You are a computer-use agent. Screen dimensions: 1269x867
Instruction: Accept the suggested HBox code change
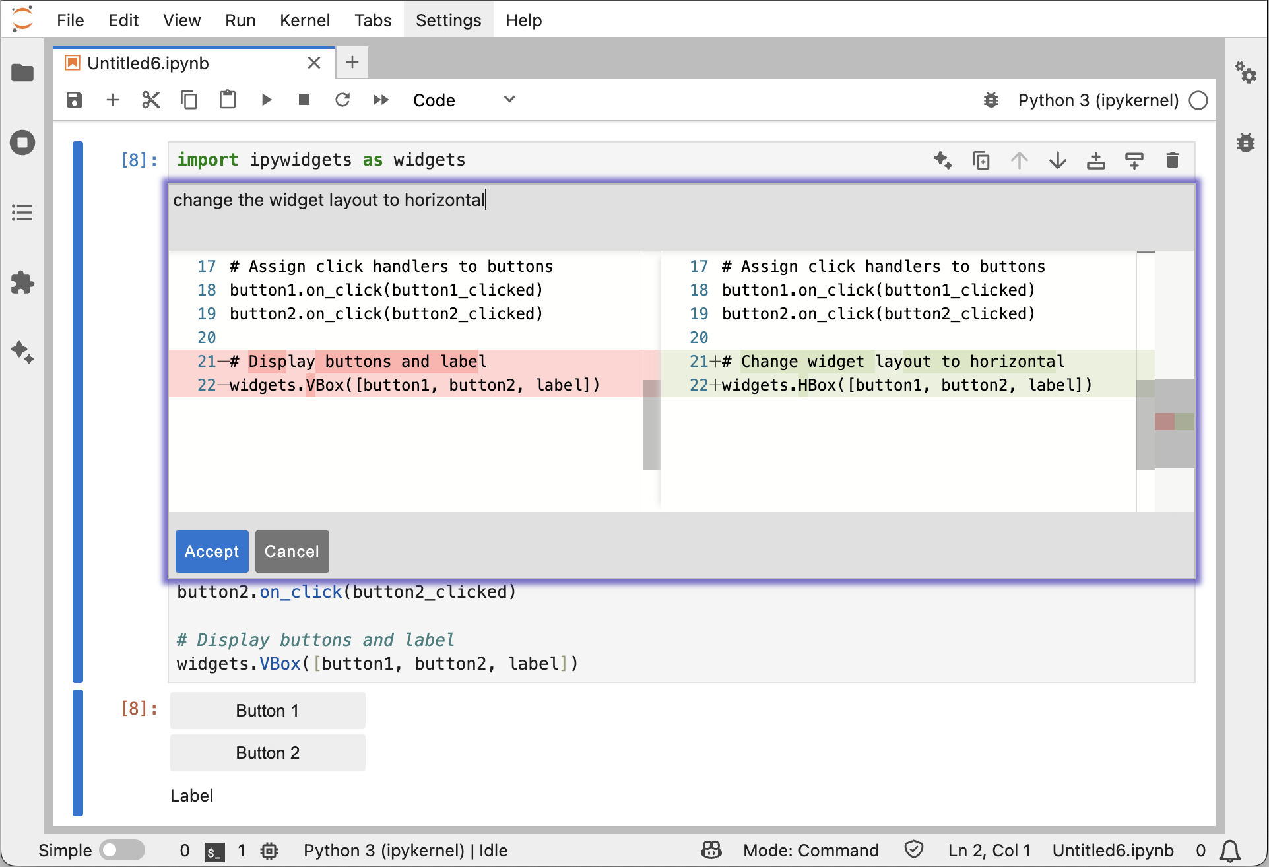[212, 552]
